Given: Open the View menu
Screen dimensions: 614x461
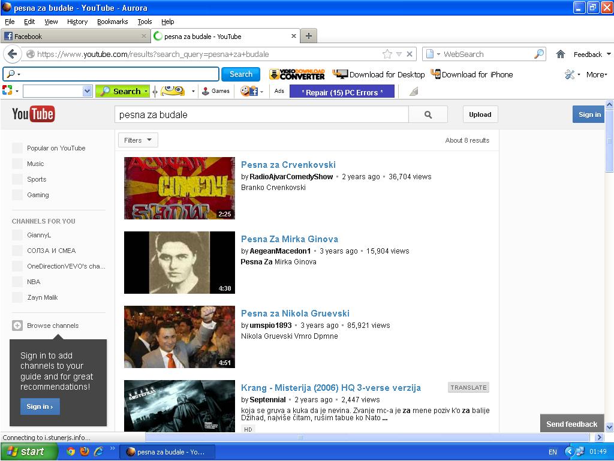Looking at the screenshot, I should (51, 22).
